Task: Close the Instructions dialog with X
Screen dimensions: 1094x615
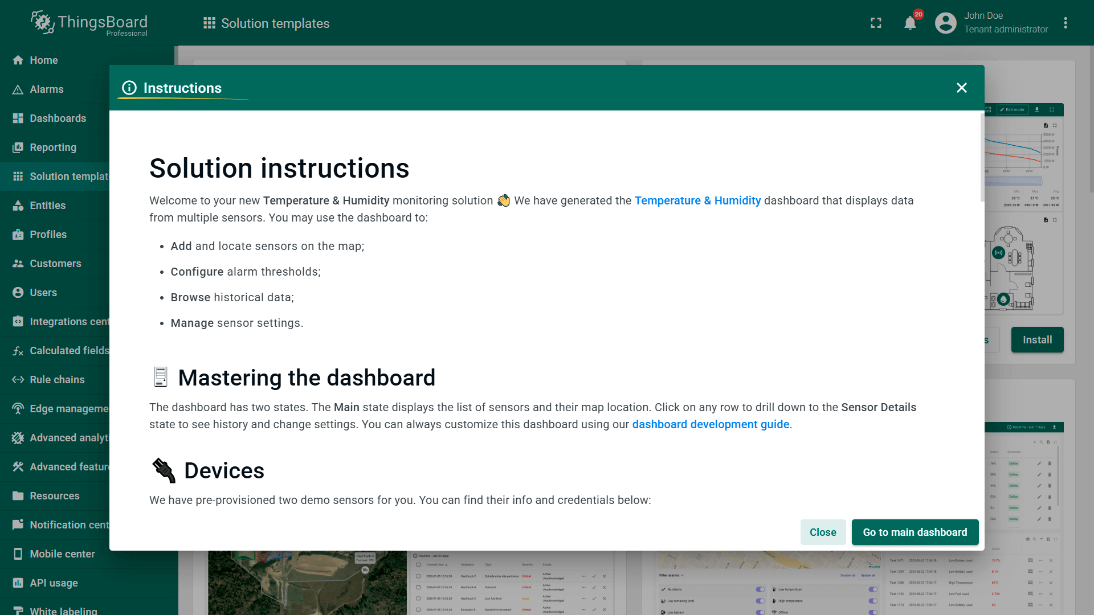Action: (962, 88)
